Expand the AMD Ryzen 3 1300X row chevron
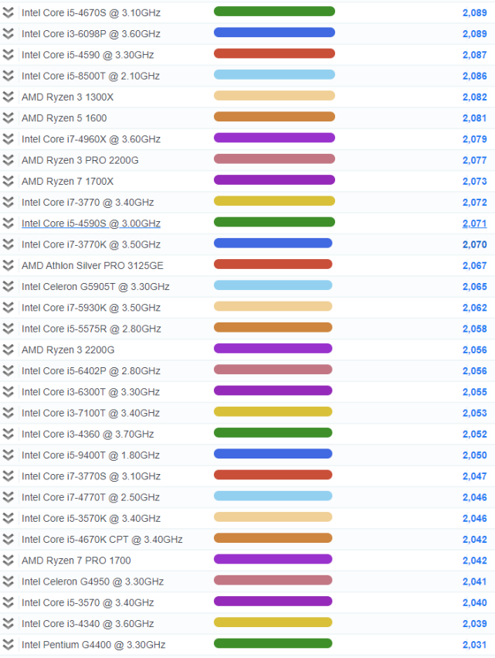Image resolution: width=495 pixels, height=658 pixels. (x=8, y=97)
